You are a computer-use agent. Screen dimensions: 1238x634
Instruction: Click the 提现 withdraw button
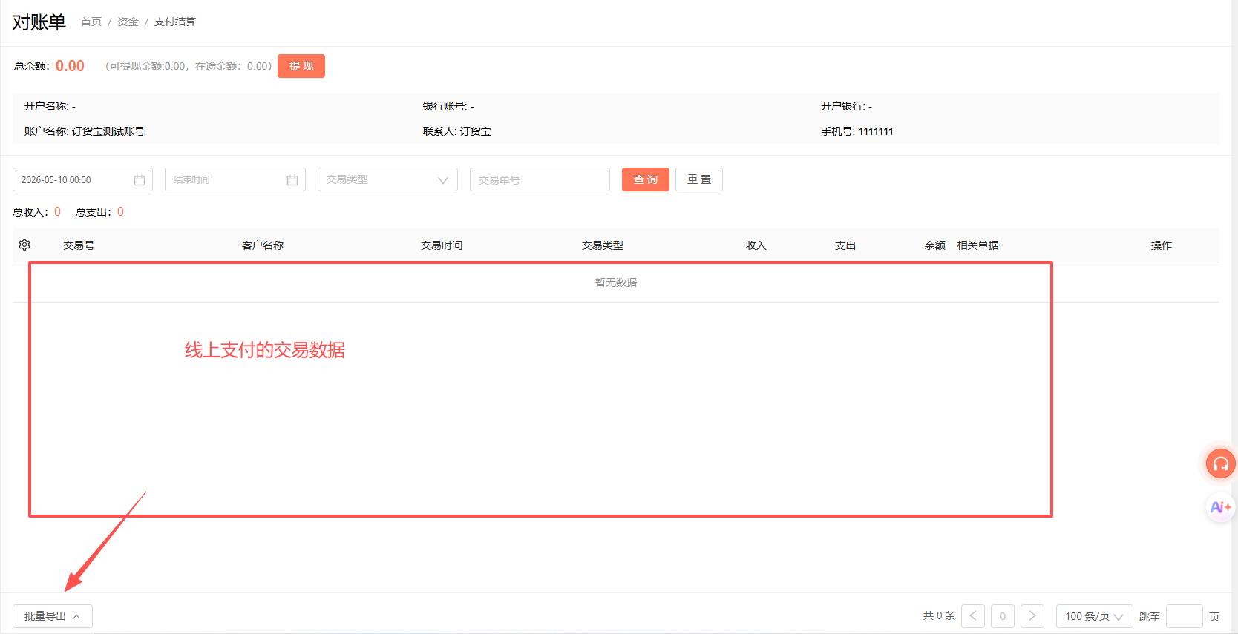pyautogui.click(x=301, y=66)
